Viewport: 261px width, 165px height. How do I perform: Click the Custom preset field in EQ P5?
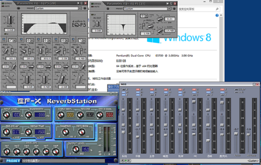pos(56,8)
